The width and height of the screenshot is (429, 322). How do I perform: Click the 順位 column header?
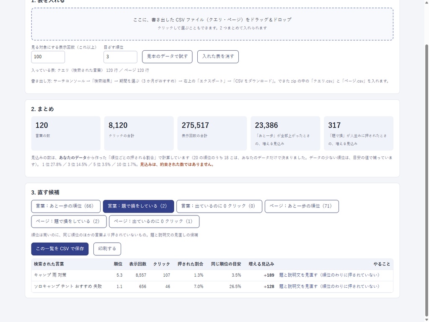118,264
